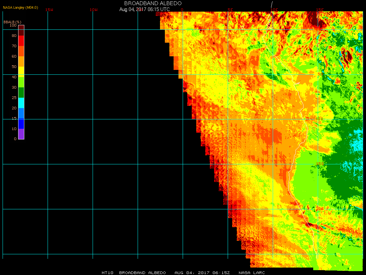Image resolution: width=366 pixels, height=275 pixels.
Task: Select the dark blue 10–15% legend swatch
Action: 21,124
